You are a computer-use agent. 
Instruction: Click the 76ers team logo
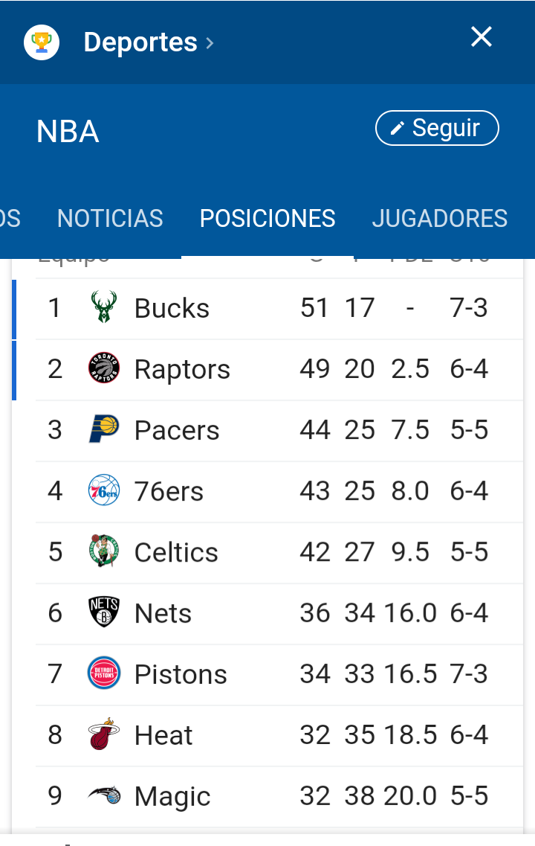[104, 490]
